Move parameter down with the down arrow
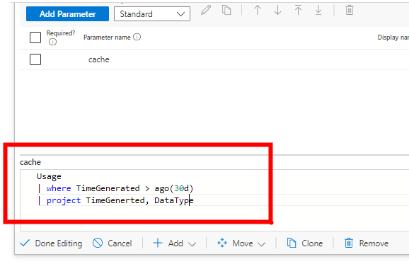The width and height of the screenshot is (409, 264). [x=278, y=10]
